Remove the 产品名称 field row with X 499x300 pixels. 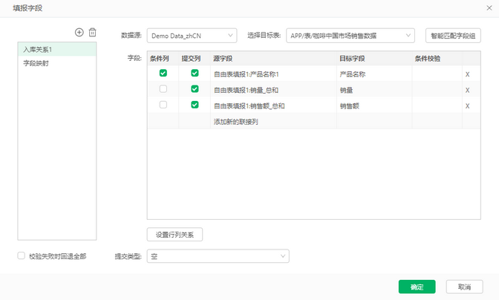tap(467, 74)
